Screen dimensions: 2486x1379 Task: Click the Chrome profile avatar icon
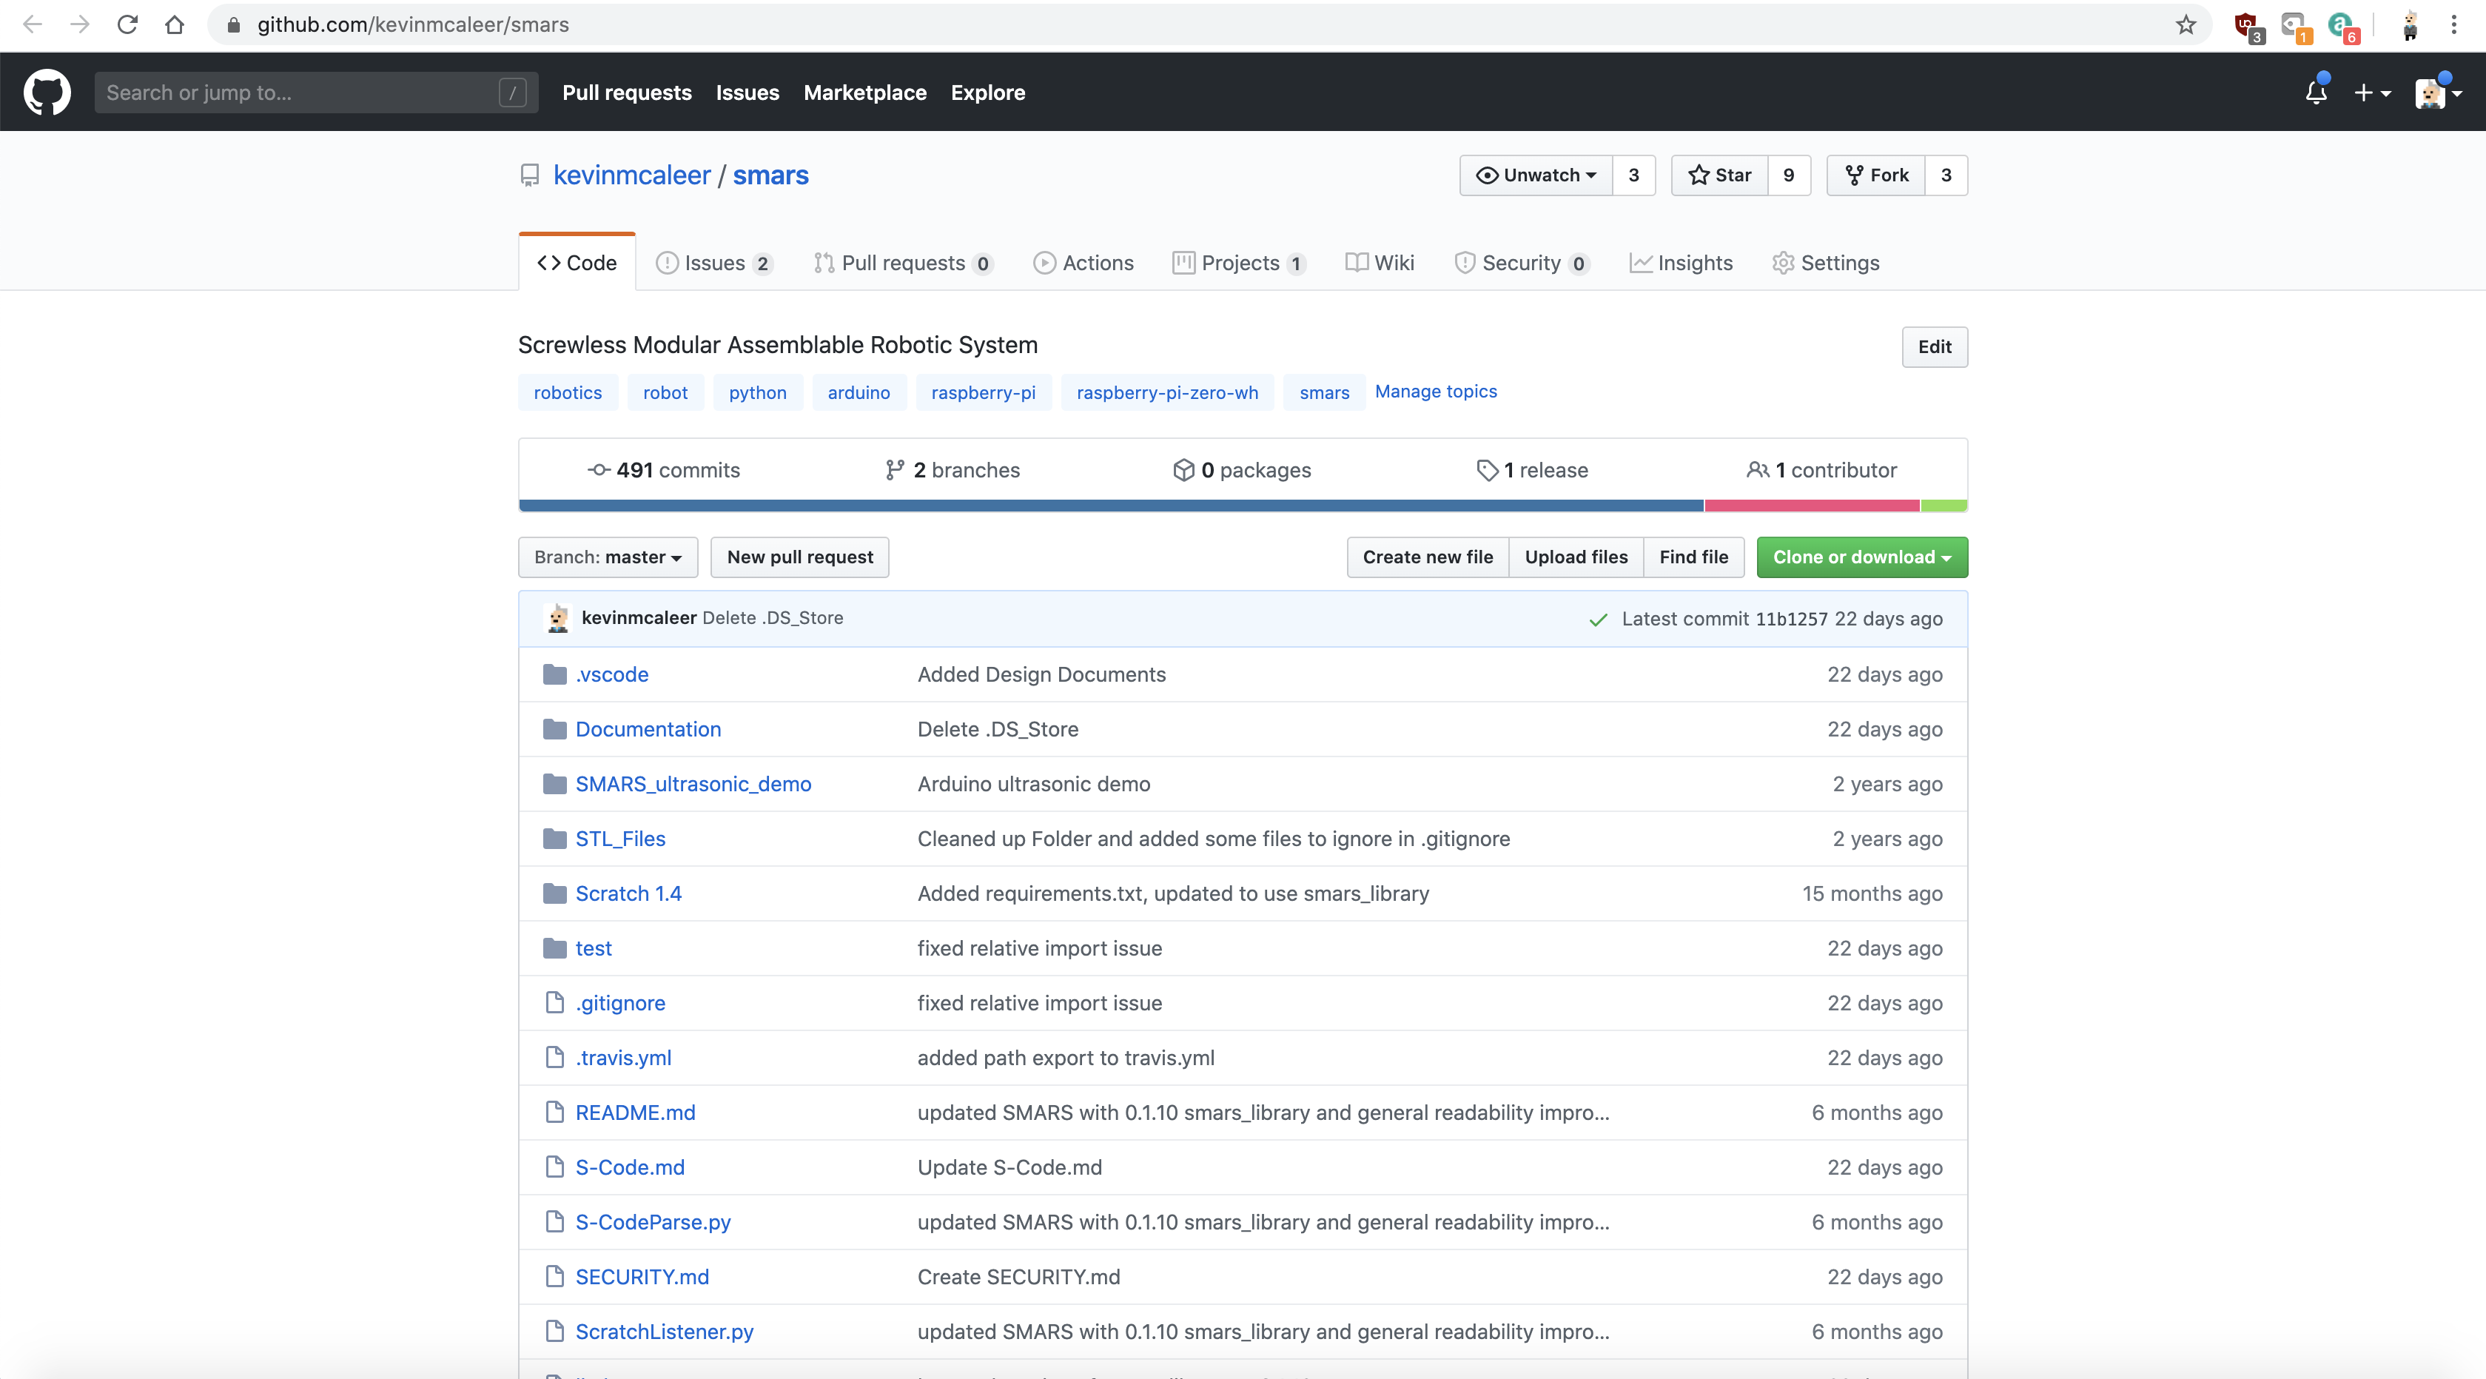[x=2409, y=24]
